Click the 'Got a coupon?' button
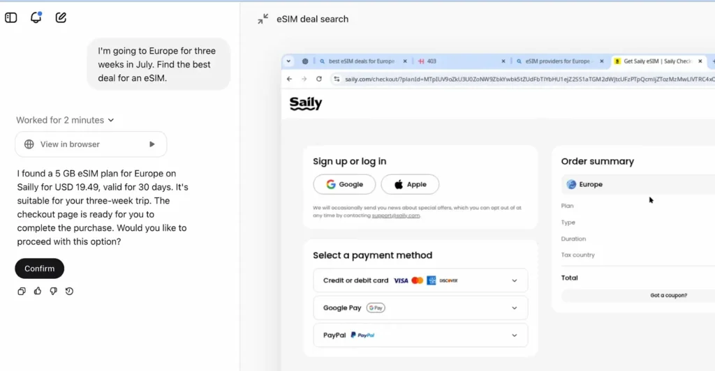Screen dimensions: 715x371 tap(668, 295)
